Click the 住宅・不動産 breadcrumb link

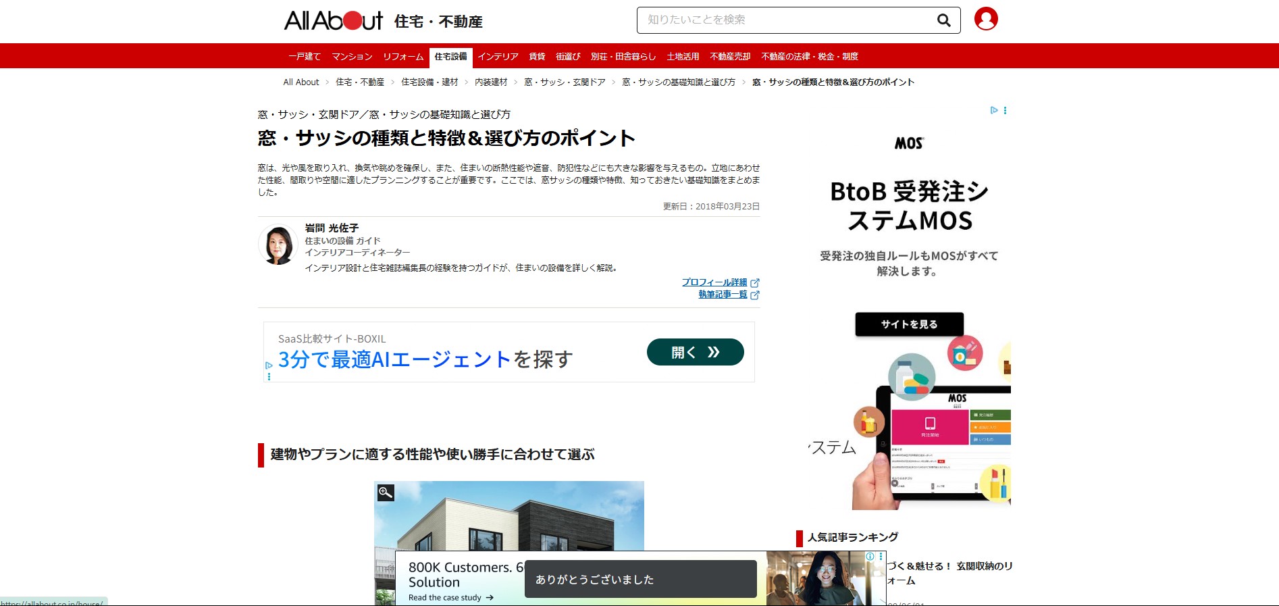point(360,82)
